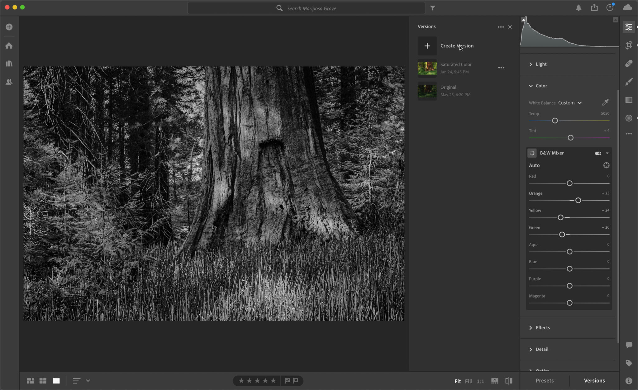The image size is (638, 390).
Task: Select the Healing Brush tool
Action: [x=628, y=63]
